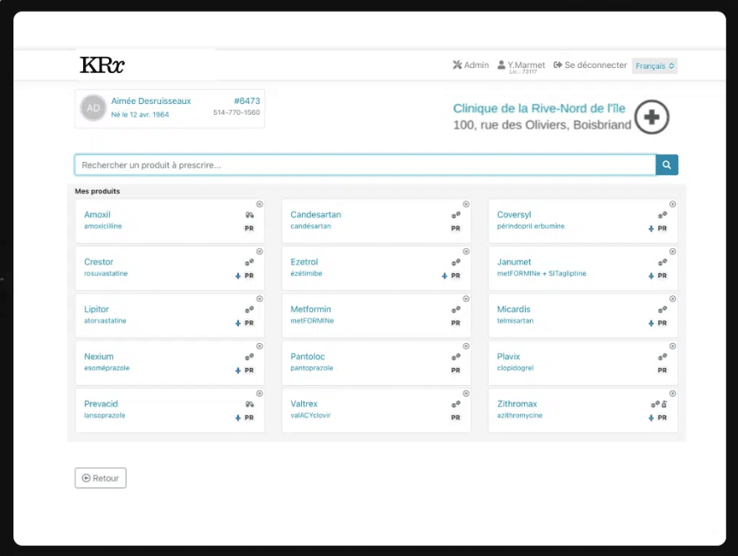Click the magnifier search button

tap(667, 165)
